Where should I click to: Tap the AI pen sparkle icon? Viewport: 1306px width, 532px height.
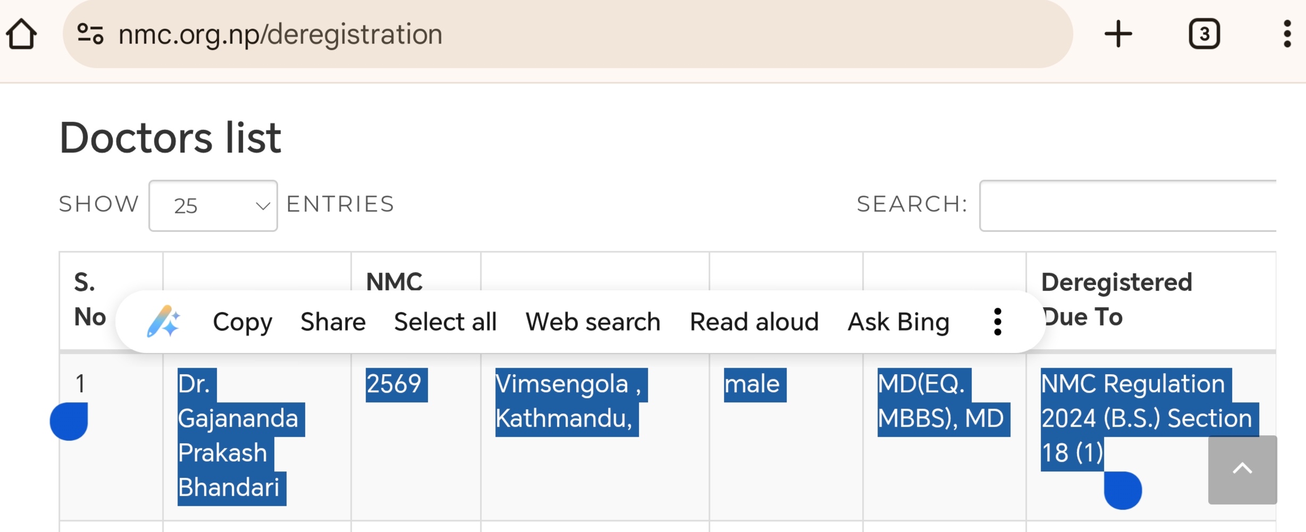pyautogui.click(x=163, y=322)
